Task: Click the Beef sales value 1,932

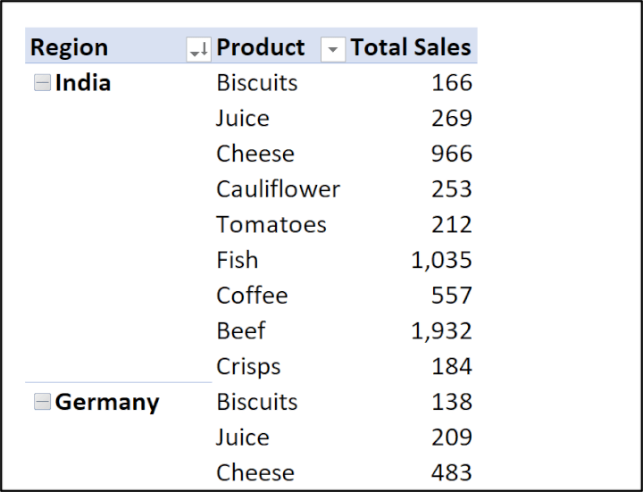Action: tap(441, 331)
